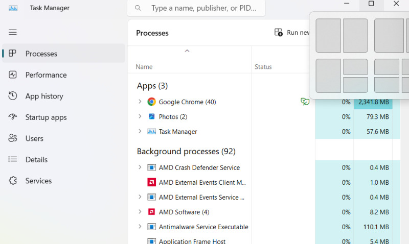
Task: Click the efficiency mode leaf icon
Action: pyautogui.click(x=305, y=101)
